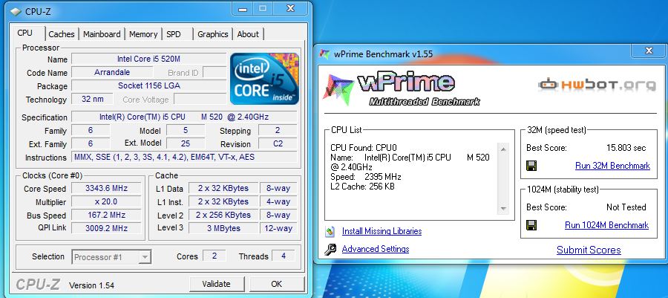
Task: Select the Memory tab in CPU-Z
Action: (143, 34)
